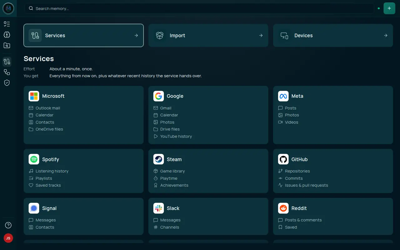Open the shield privacy sidebar icon
Screen dimensions: 400x250
tap(7, 83)
